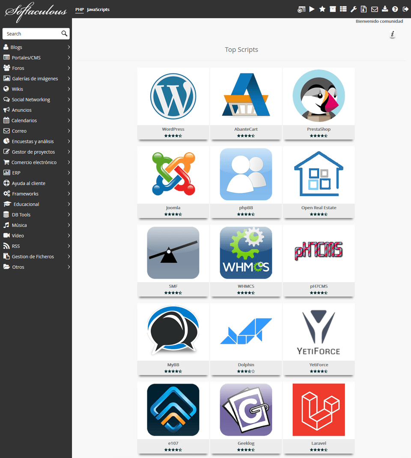
Task: Open YetiForce logo thumbnail
Action: tap(319, 332)
